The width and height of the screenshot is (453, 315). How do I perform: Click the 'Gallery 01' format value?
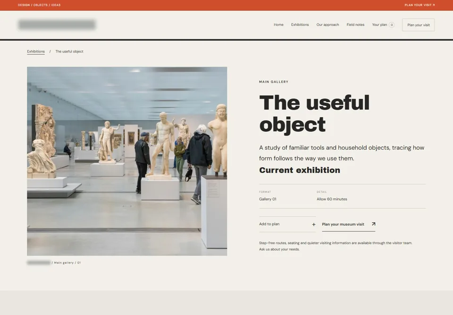pos(268,199)
